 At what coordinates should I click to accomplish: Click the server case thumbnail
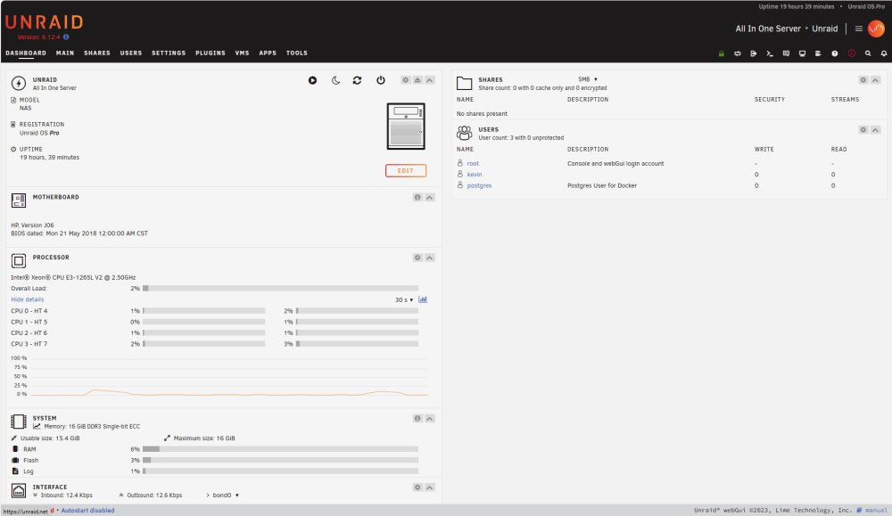[406, 127]
